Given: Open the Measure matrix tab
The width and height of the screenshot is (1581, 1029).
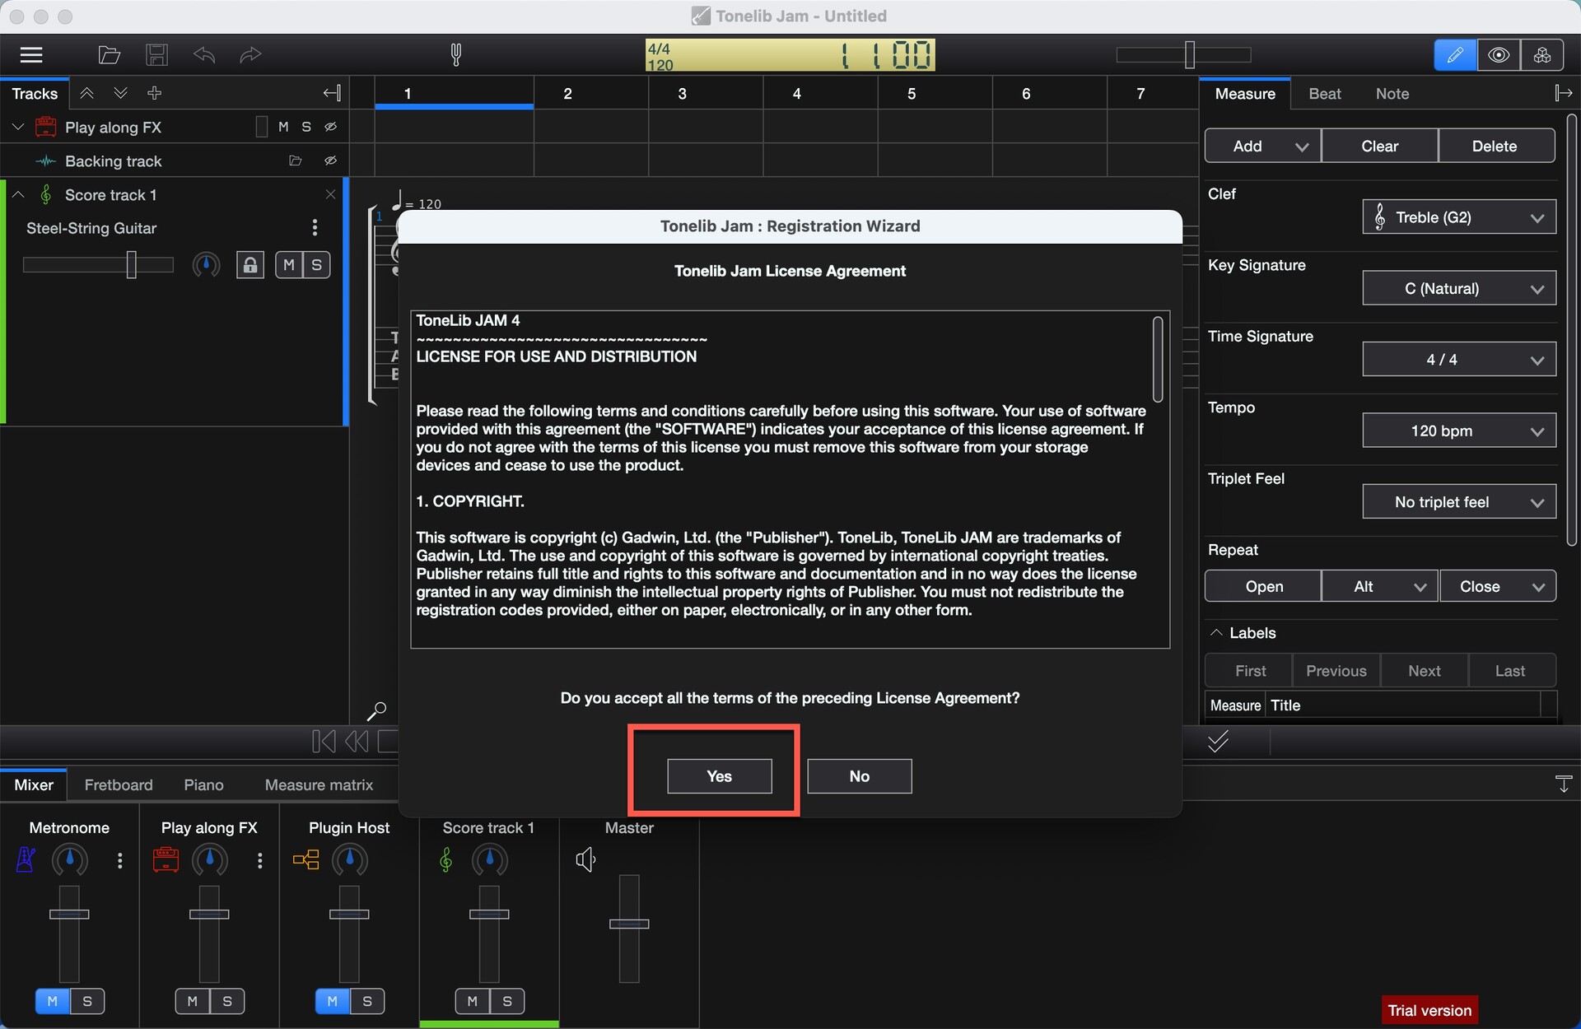Looking at the screenshot, I should pyautogui.click(x=319, y=785).
